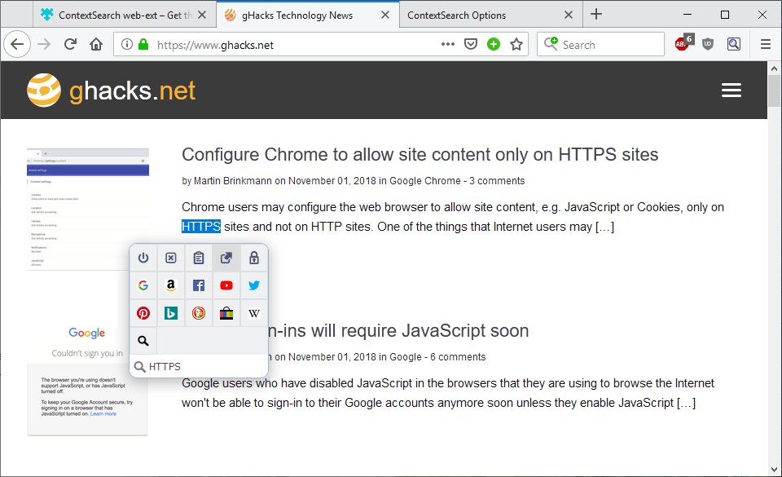Open the JavaScript sign-ins article headline
The width and height of the screenshot is (782, 477).
398,331
